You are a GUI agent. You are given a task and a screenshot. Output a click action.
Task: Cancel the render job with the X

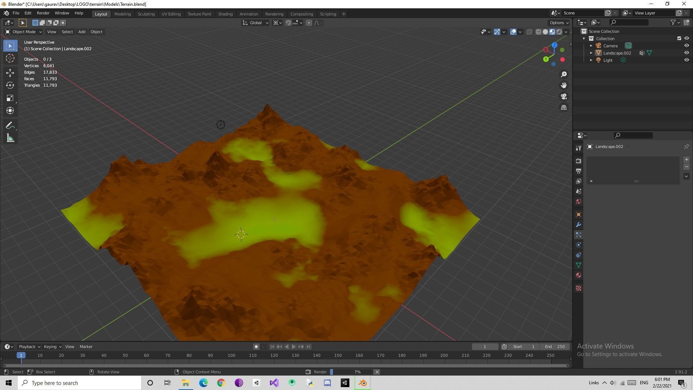pyautogui.click(x=377, y=372)
